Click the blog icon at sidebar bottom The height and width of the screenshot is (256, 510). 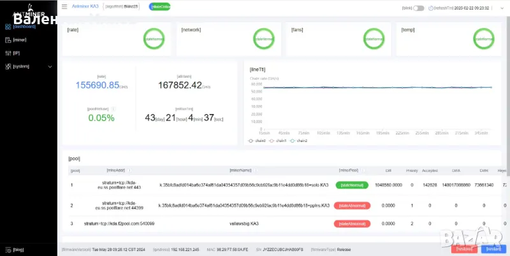pyautogui.click(x=8, y=249)
